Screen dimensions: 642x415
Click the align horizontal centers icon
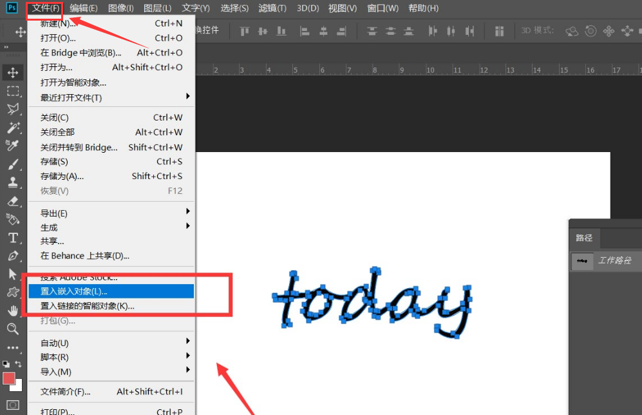coord(323,31)
